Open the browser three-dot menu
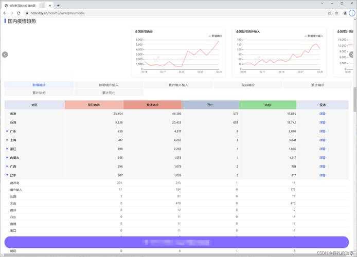Image resolution: width=357 pixels, height=257 pixels. tap(352, 13)
